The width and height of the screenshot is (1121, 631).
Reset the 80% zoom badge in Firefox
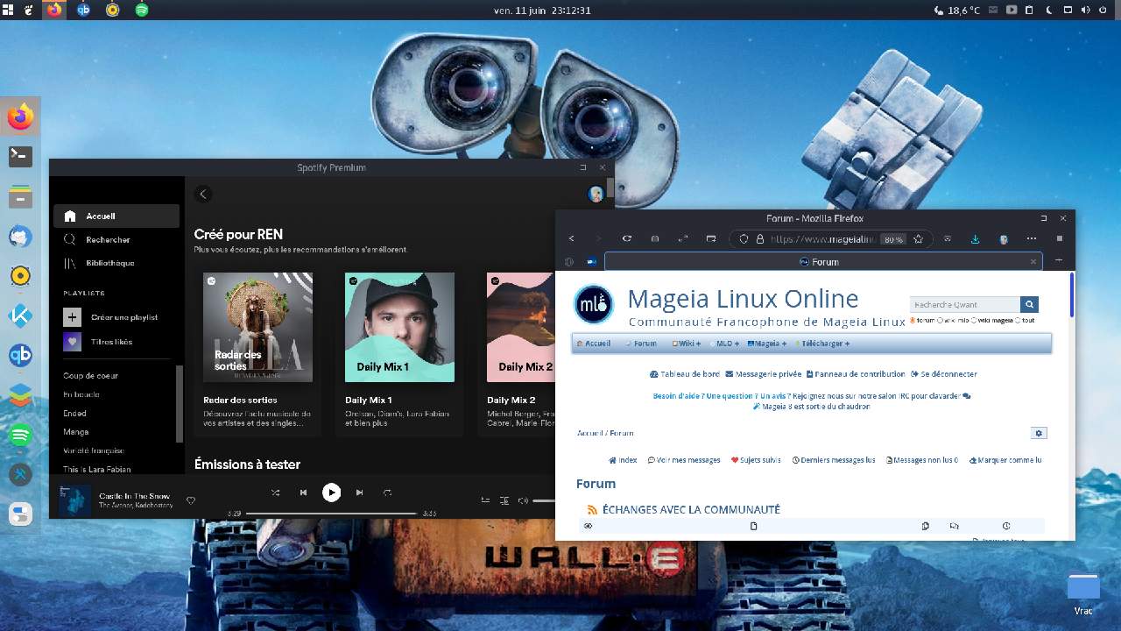(892, 239)
